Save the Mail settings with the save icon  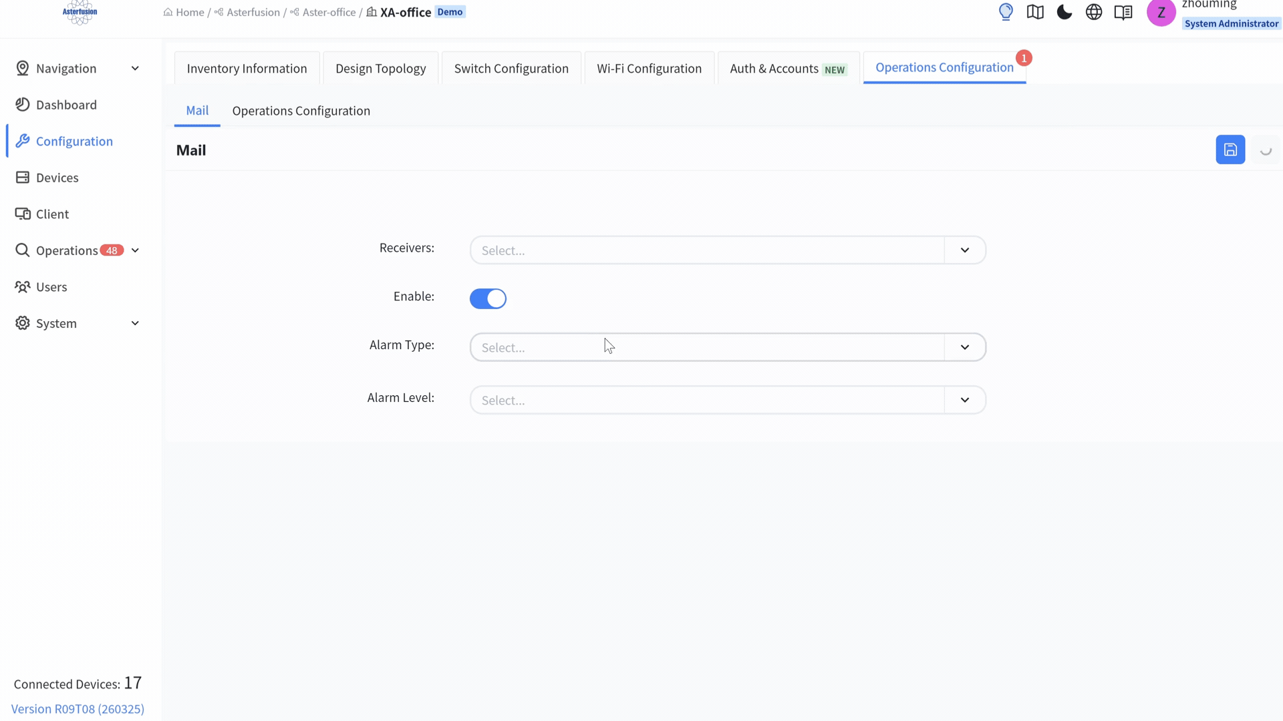(1230, 149)
